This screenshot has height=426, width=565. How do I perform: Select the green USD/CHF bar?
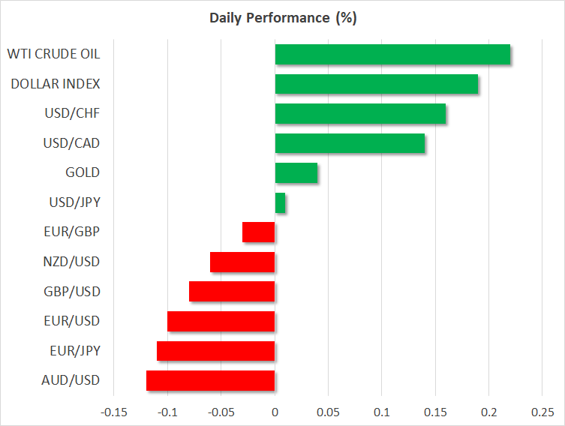[x=360, y=114]
